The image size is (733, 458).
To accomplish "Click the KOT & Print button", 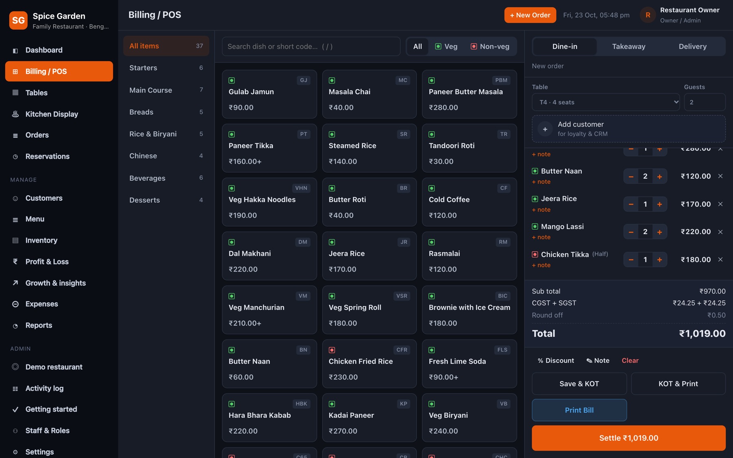I will coord(678,383).
